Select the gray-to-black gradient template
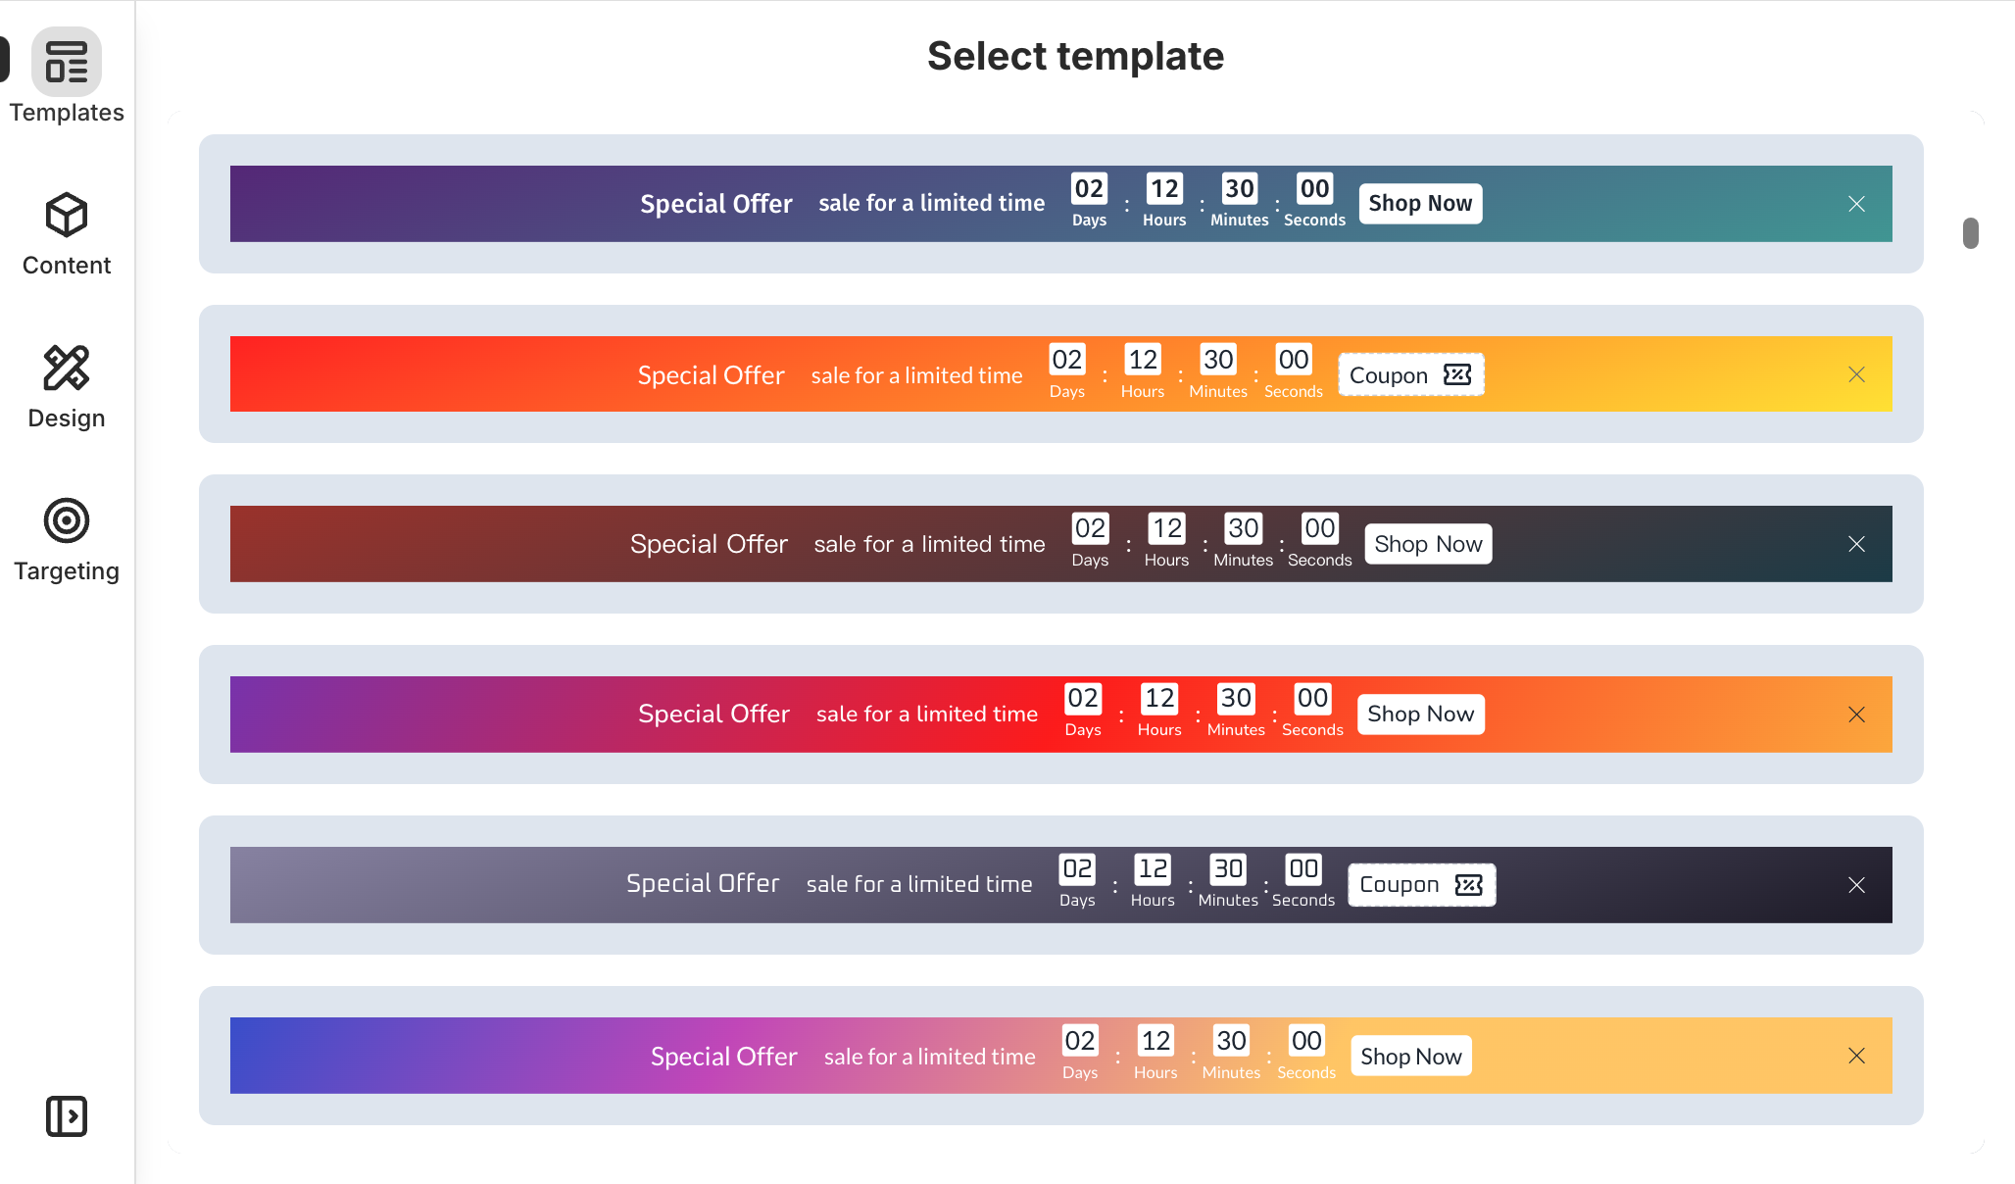2015x1184 pixels. (x=1060, y=885)
